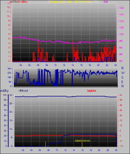Click the 90 on the humidity axis

[5, 100]
